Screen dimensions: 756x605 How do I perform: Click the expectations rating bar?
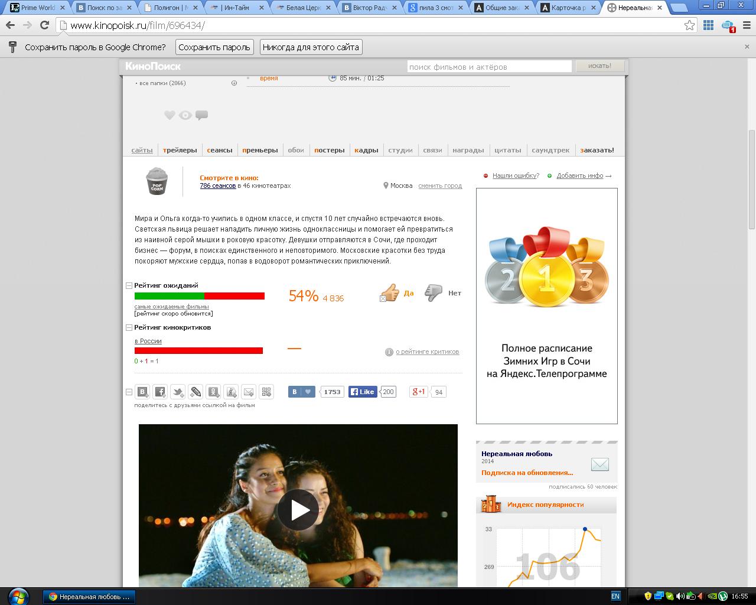coord(200,296)
